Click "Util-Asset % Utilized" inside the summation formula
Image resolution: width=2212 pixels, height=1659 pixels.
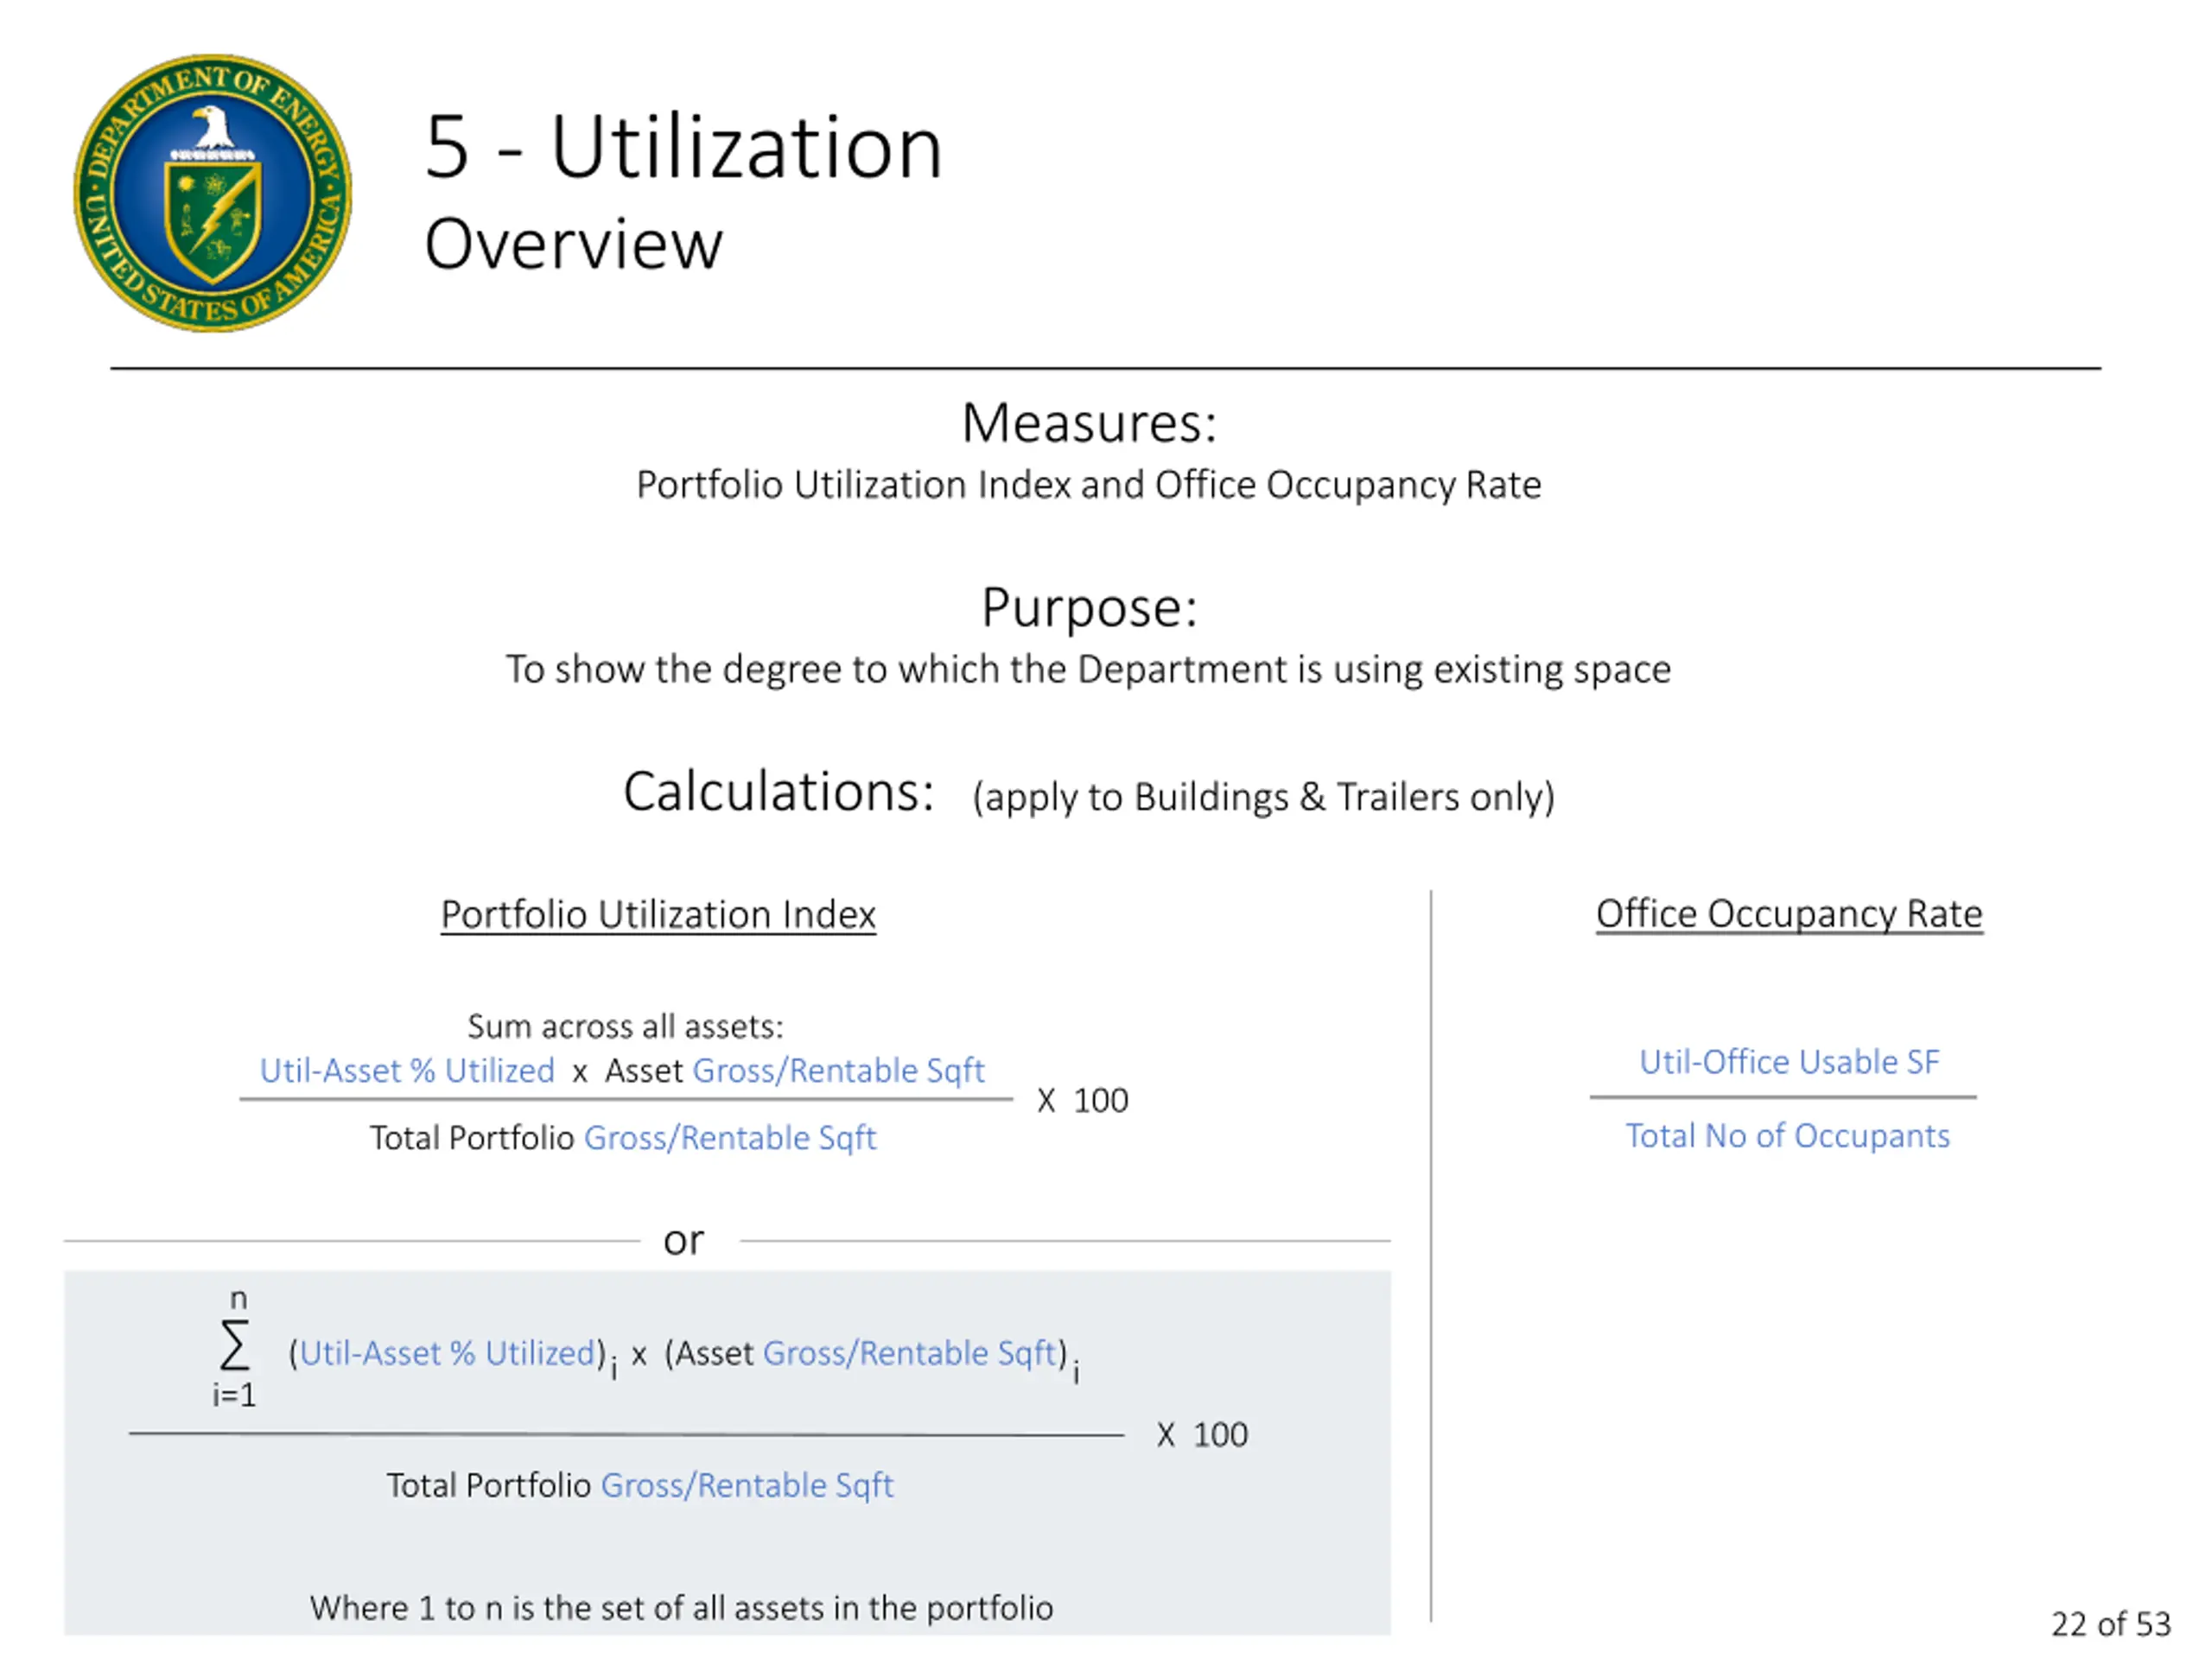[x=447, y=1352]
